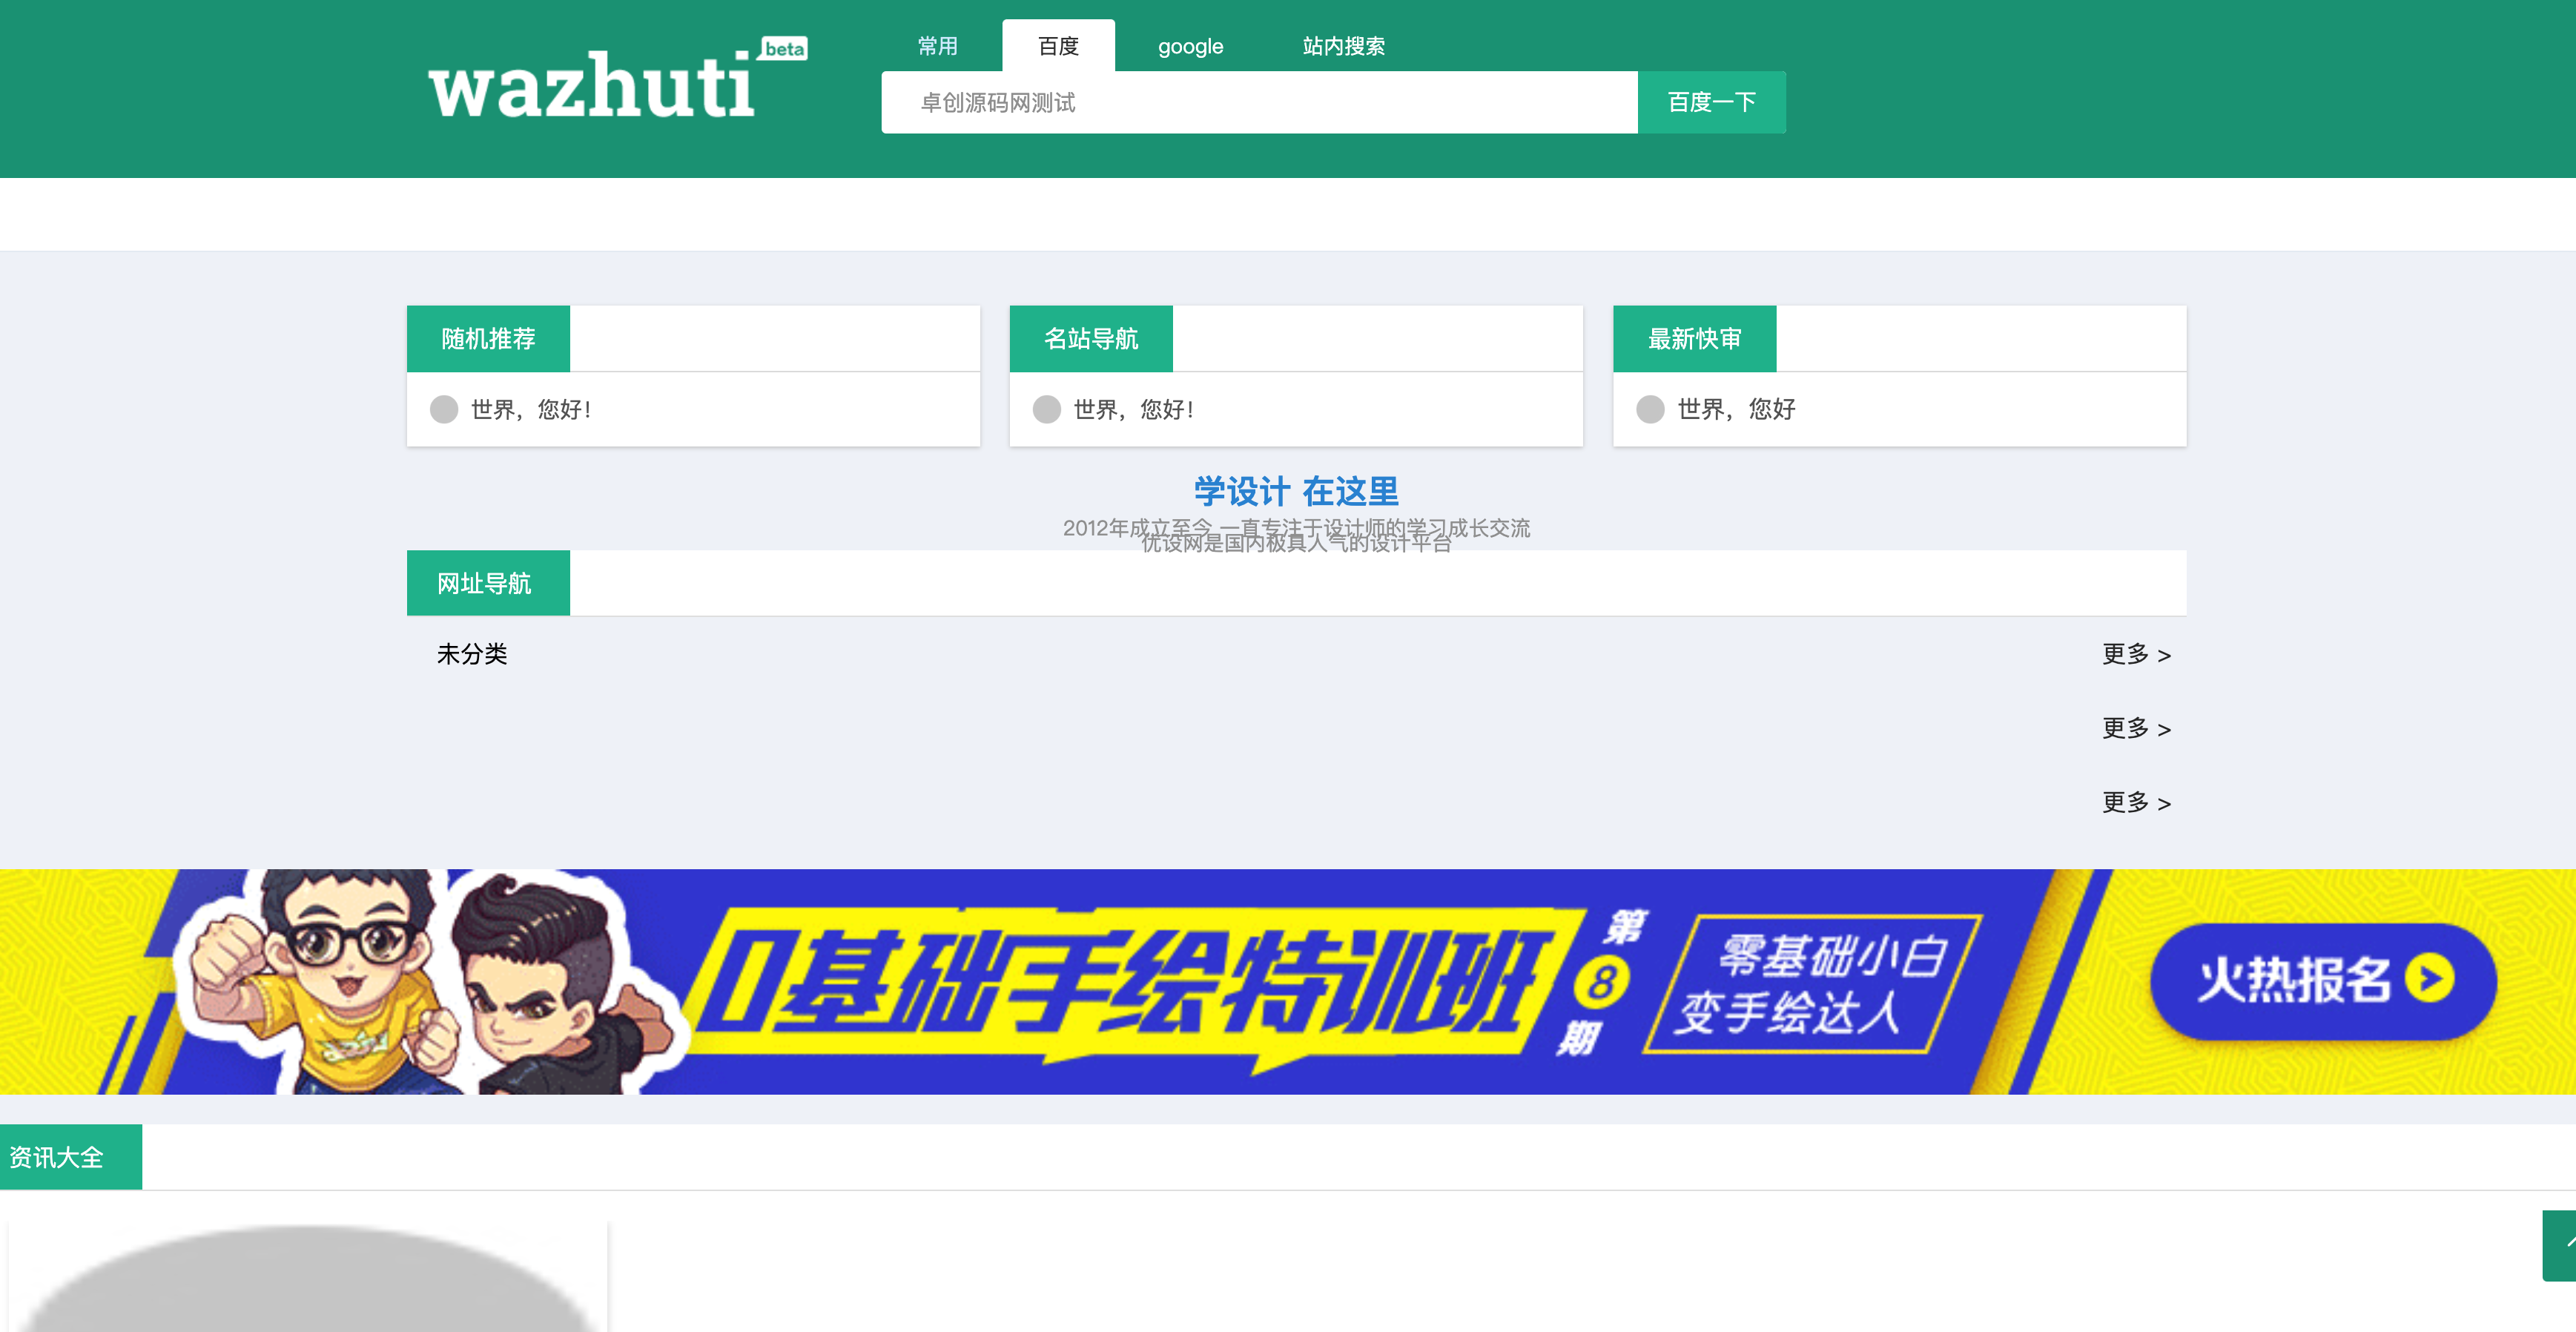Click the 百度一下 search button

(1711, 102)
